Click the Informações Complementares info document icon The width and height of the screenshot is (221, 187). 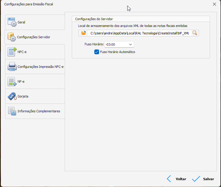[12, 111]
